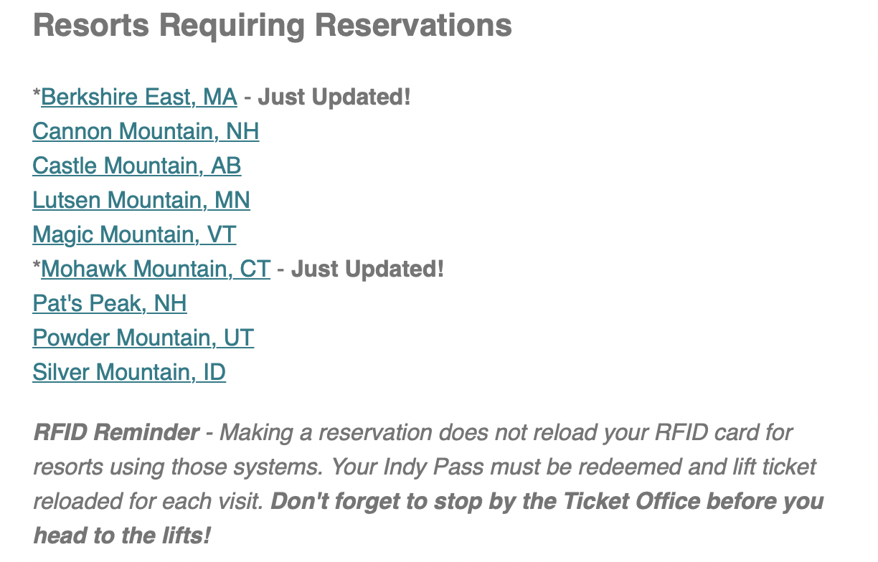
Task: Click the Resorts Requiring Reservations heading
Action: 273,26
